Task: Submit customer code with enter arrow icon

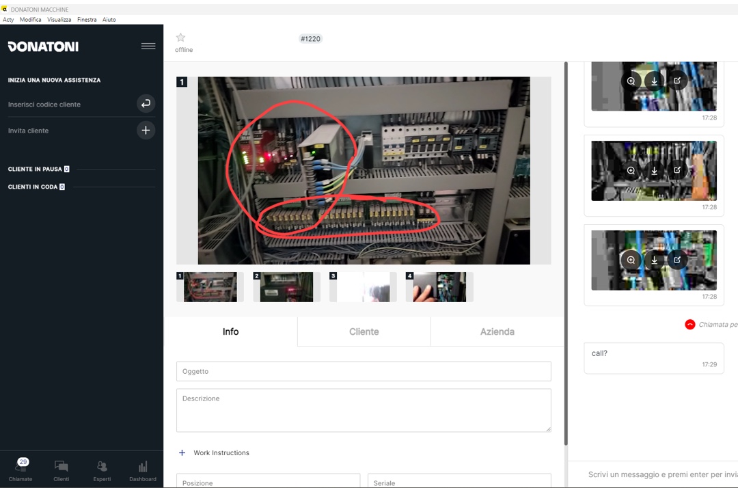Action: tap(146, 104)
